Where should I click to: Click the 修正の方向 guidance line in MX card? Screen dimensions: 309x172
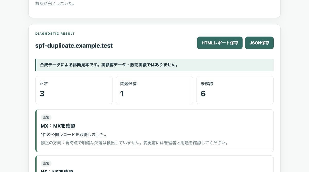(x=135, y=143)
